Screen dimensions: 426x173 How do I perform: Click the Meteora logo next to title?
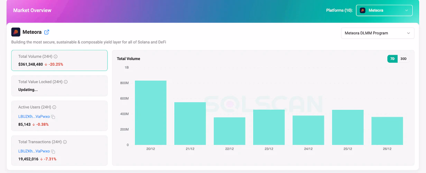[x=16, y=32]
